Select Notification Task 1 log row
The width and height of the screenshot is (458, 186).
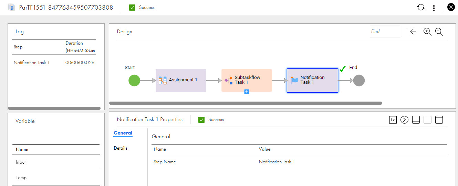54,62
